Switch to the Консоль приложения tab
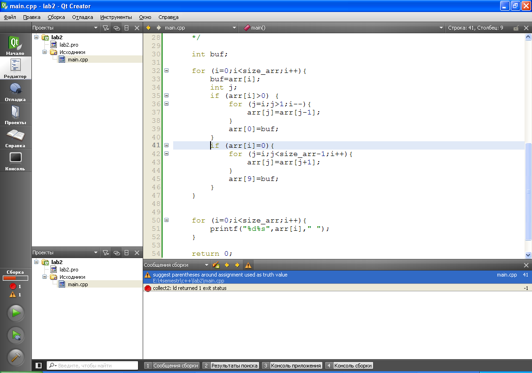 coord(292,366)
